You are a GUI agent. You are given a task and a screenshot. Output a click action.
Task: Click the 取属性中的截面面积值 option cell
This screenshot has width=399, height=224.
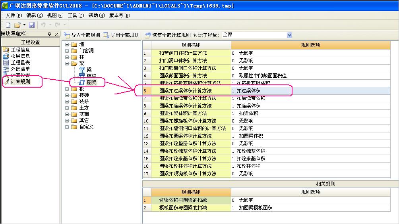pos(310,76)
